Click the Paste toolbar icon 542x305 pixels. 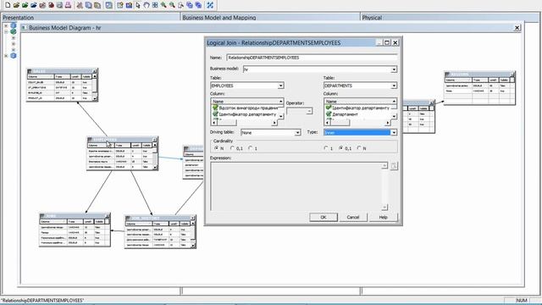pos(97,5)
